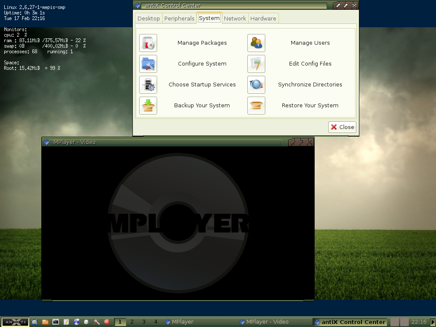Open window menu diamond of antiX Control Center
This screenshot has width=436, height=327.
click(x=138, y=5)
